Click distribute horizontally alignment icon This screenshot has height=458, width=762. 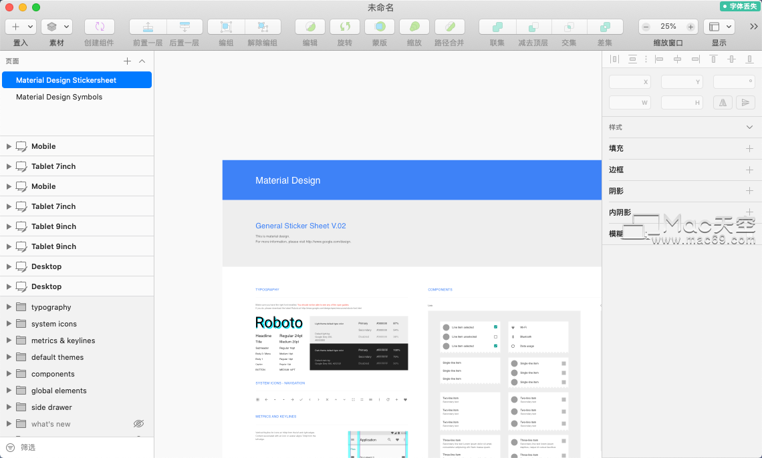click(614, 59)
